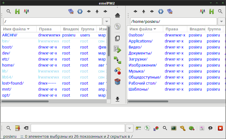The width and height of the screenshot is (226, 139).
Task: Click the golden key icon in bottom toolbar
Action: (x=183, y=128)
